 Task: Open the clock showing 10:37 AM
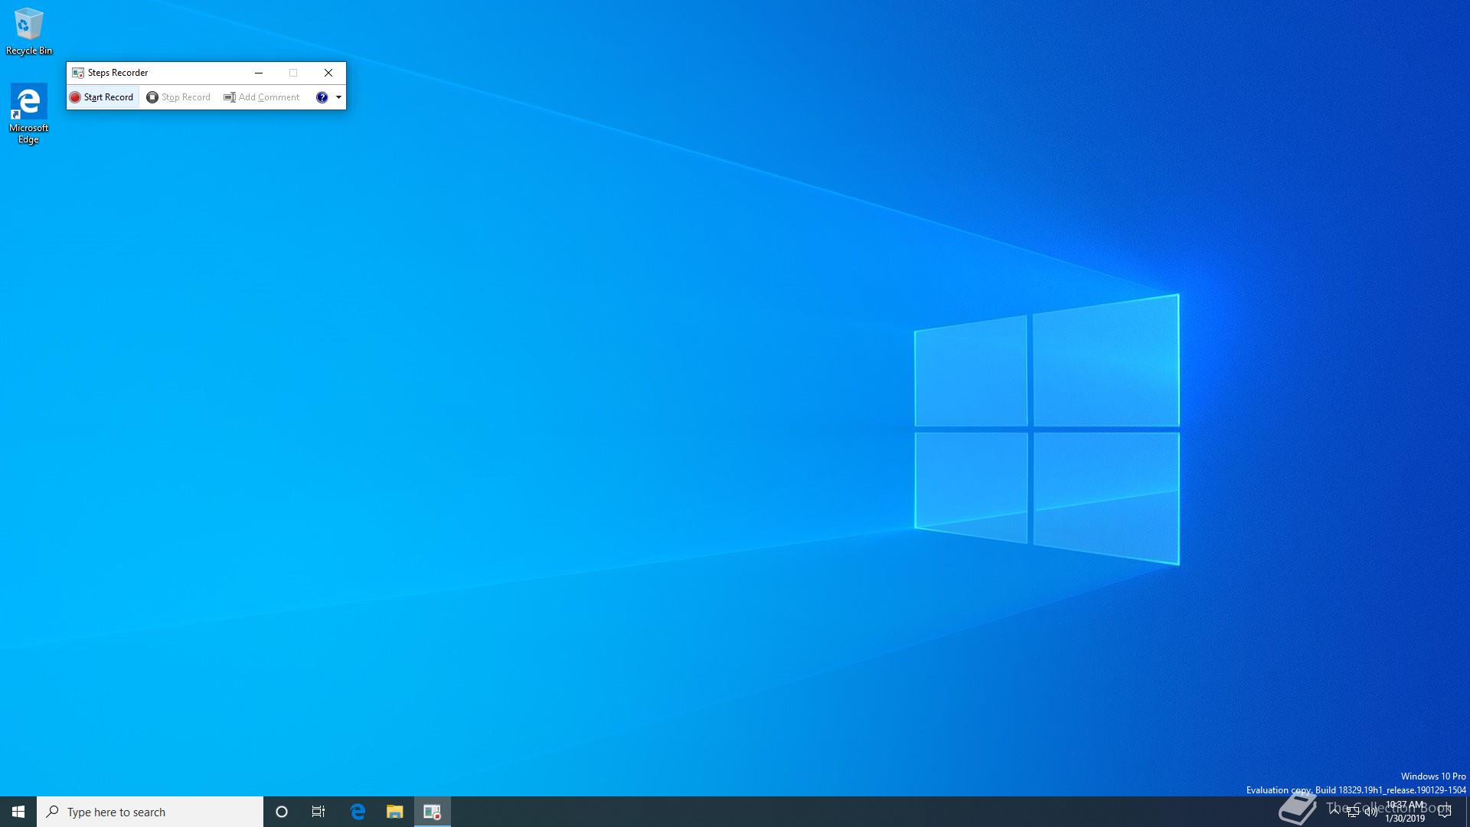pos(1405,812)
